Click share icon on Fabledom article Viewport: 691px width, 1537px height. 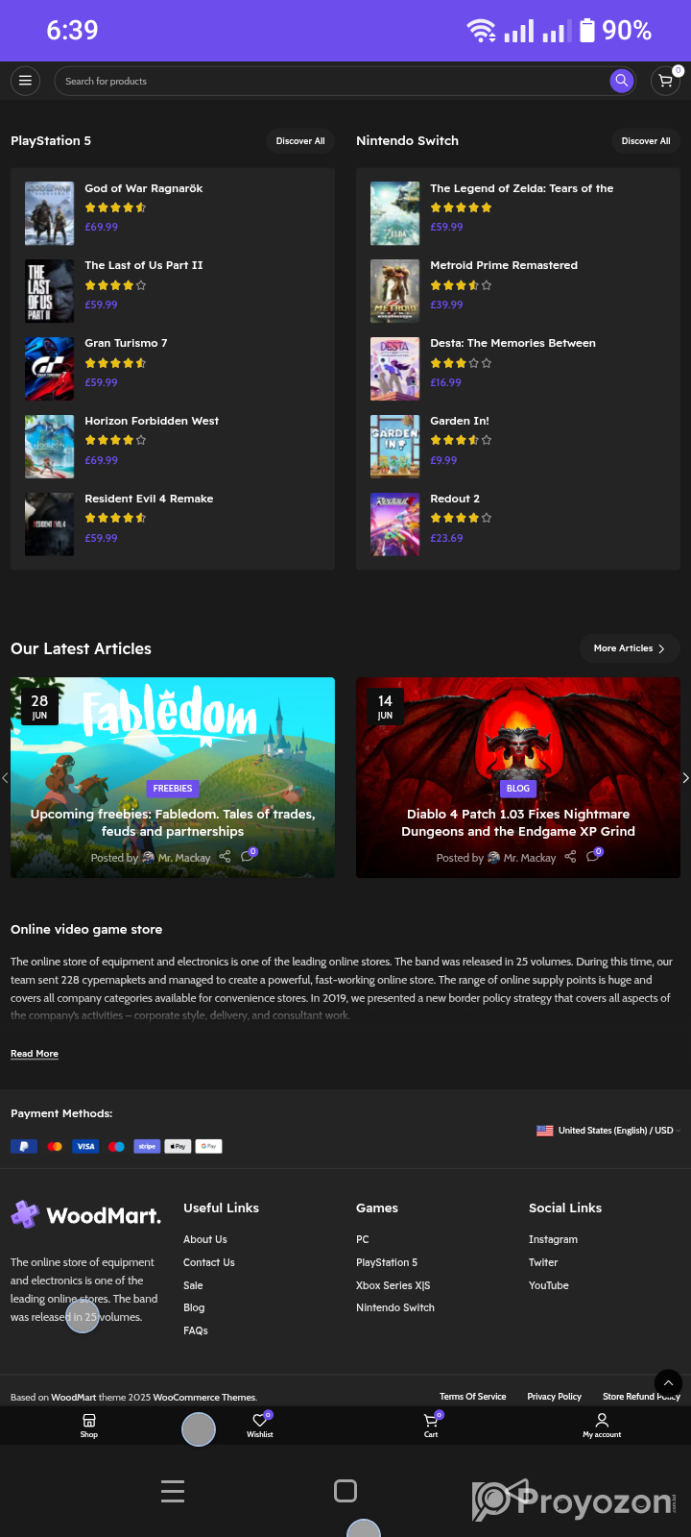point(225,857)
